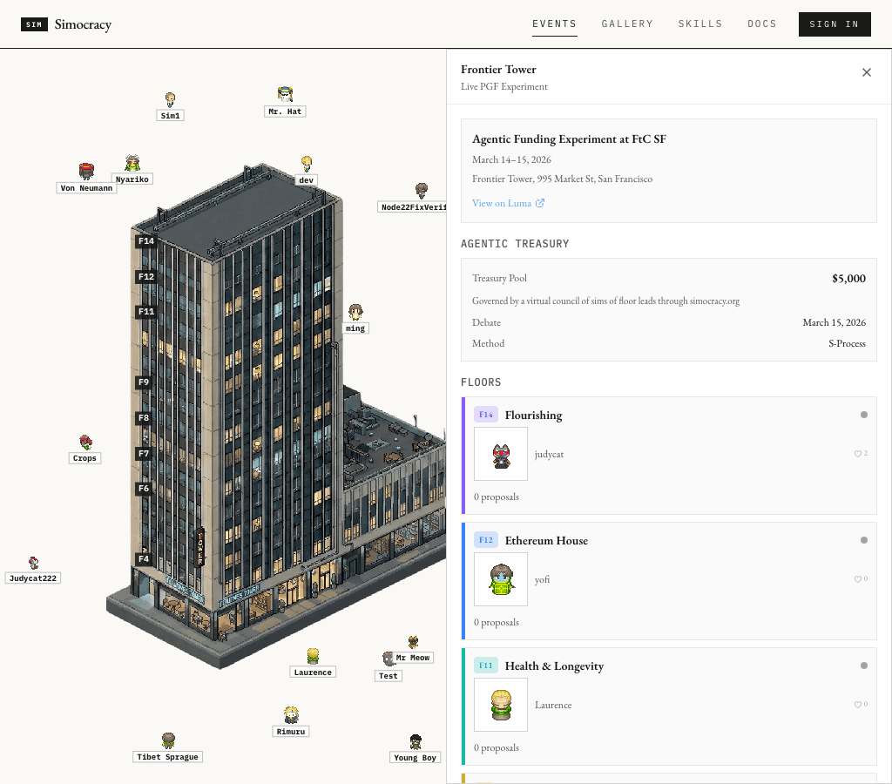Click the F4 floor marker on tower
The image size is (892, 784).
(x=144, y=558)
